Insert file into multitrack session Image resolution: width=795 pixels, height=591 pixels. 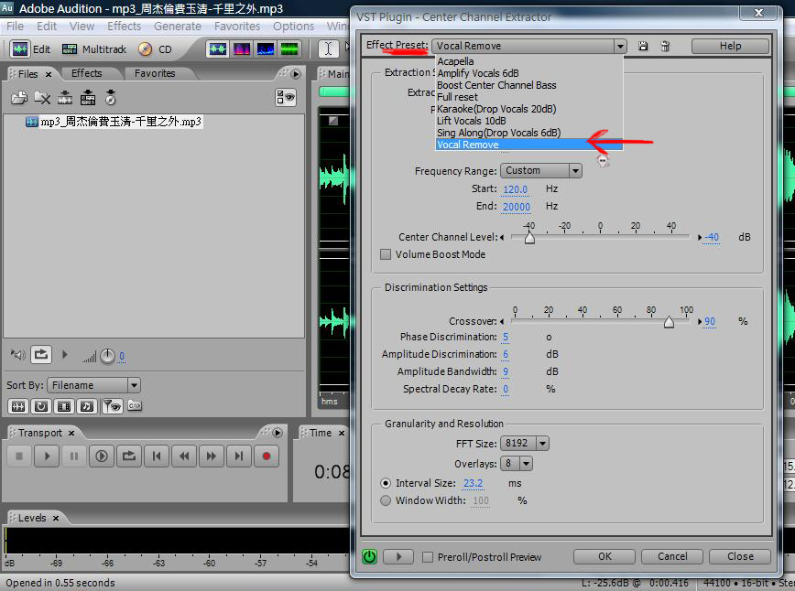click(88, 97)
